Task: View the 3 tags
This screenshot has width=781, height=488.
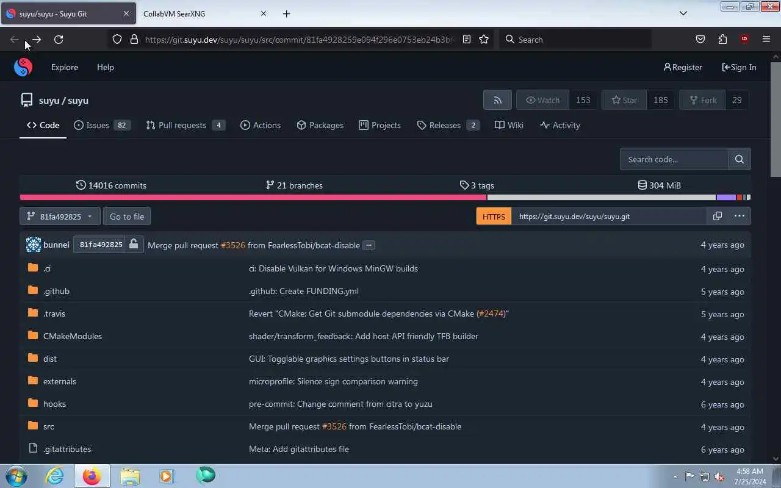Action: [477, 185]
